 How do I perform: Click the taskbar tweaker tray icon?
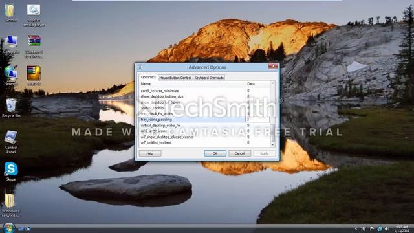(x=364, y=228)
